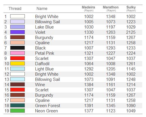Click the Name column header

[x=42, y=8]
